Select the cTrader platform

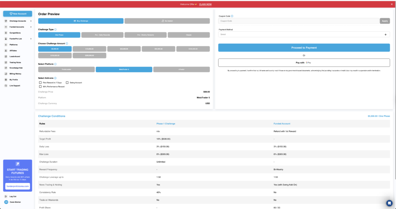[x=181, y=70]
